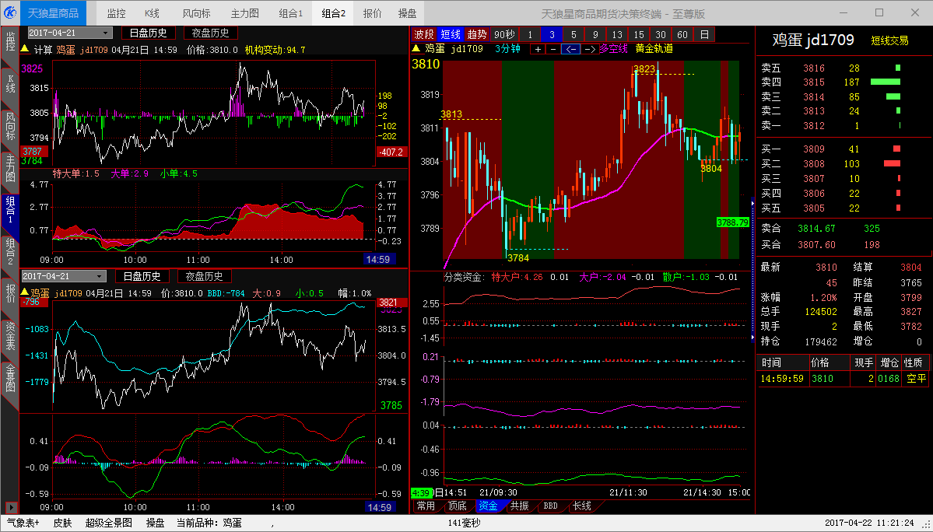Click the Sirius app logo icon
This screenshot has width=933, height=532.
(10, 13)
